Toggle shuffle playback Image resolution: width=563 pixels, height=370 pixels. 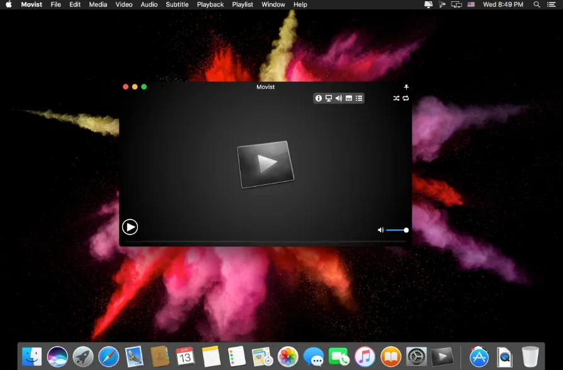pyautogui.click(x=396, y=98)
